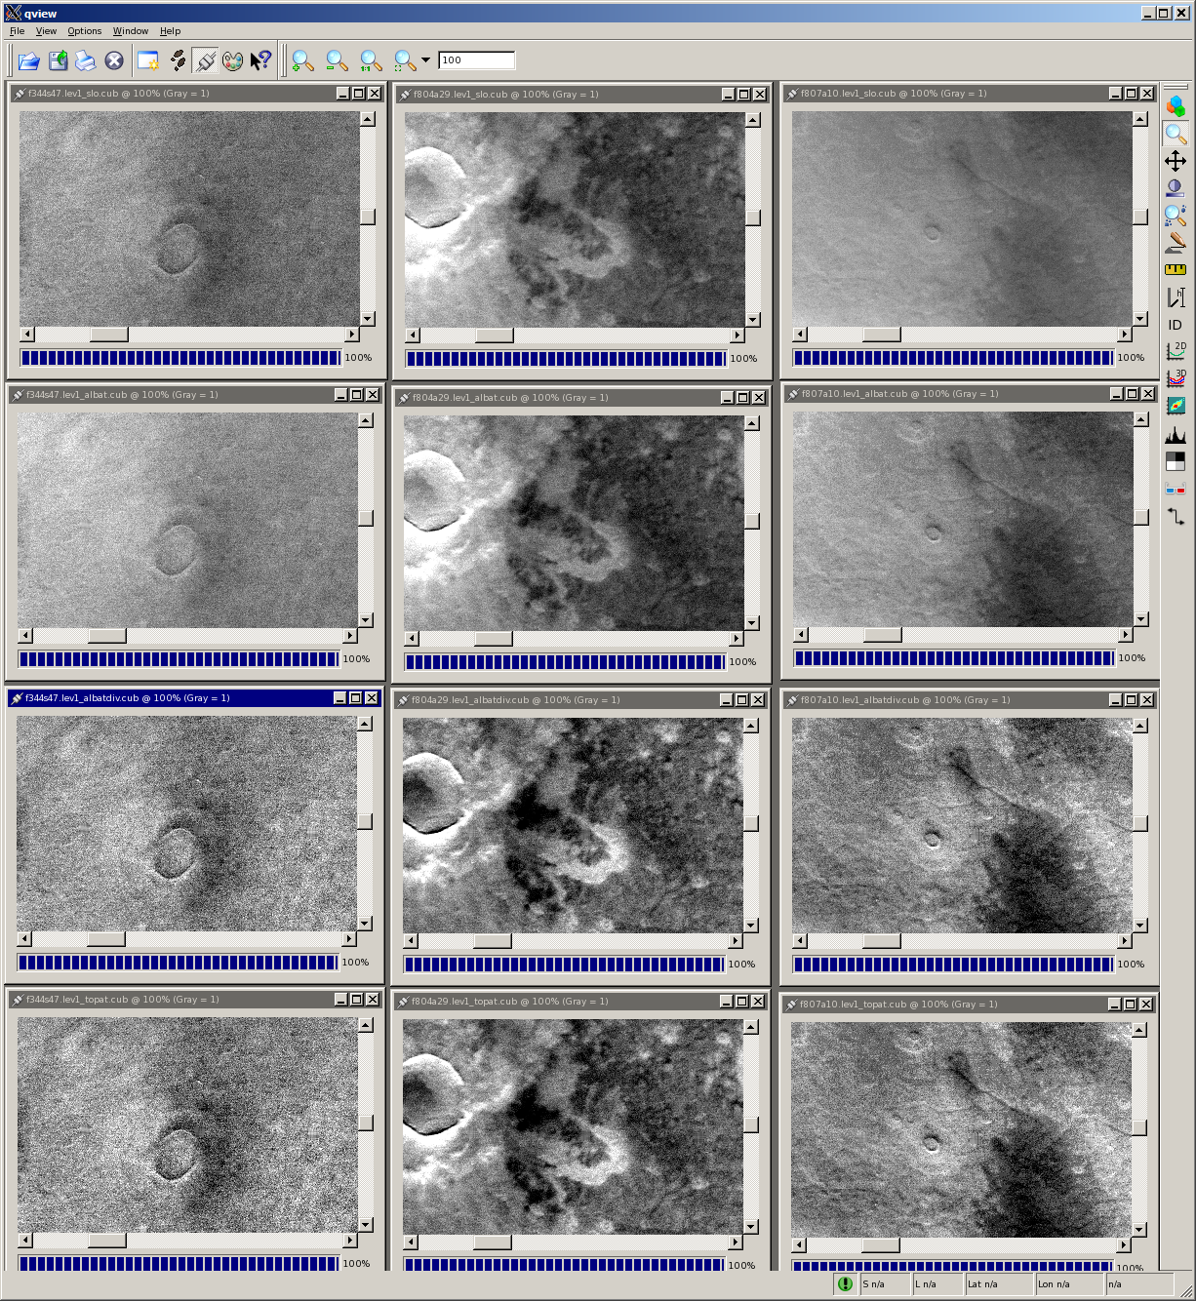This screenshot has height=1301, width=1196.
Task: Click the Save As icon in toolbar
Action: click(59, 61)
